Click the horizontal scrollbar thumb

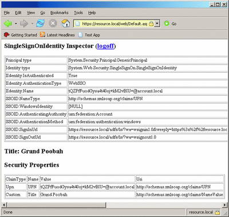coord(56,205)
